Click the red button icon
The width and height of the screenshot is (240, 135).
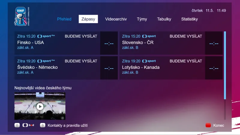(208, 125)
